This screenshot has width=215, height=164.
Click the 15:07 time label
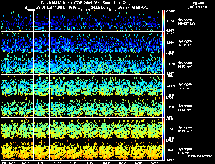tap(25, 163)
